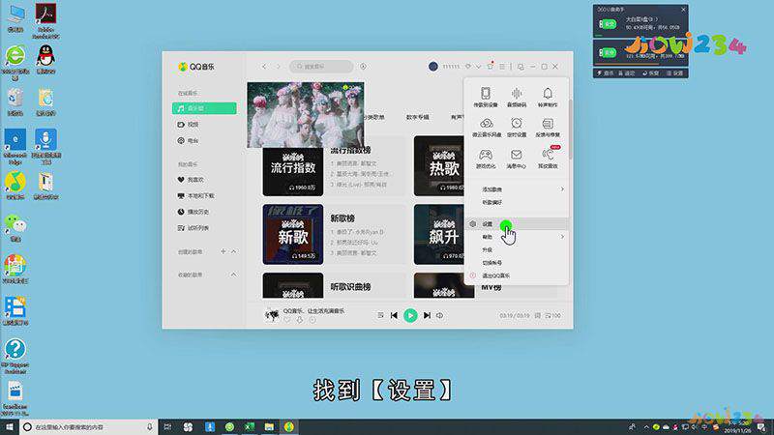Skip to the next track
Viewport: 774px width, 435px height.
[427, 315]
